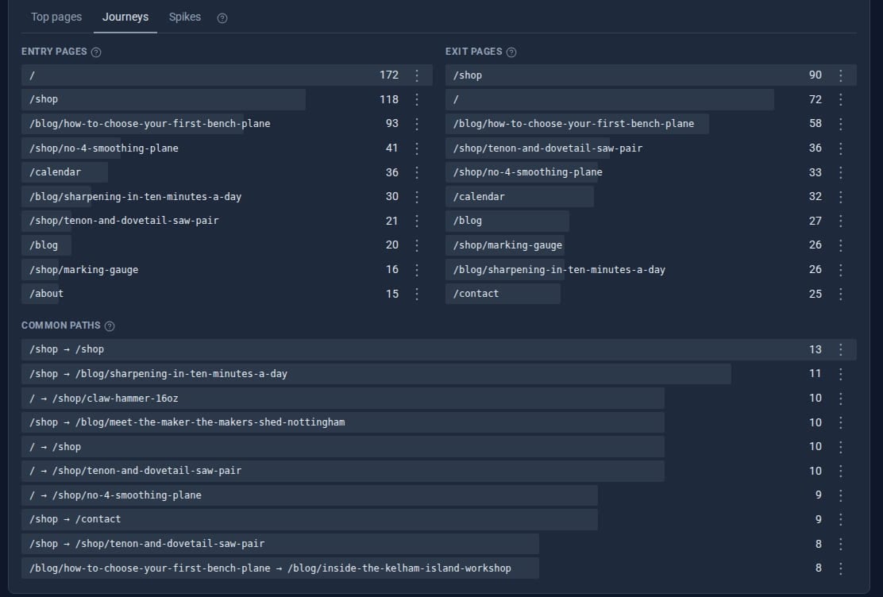Open help icon beside Entry Pages heading
883x597 pixels.
[x=96, y=52]
